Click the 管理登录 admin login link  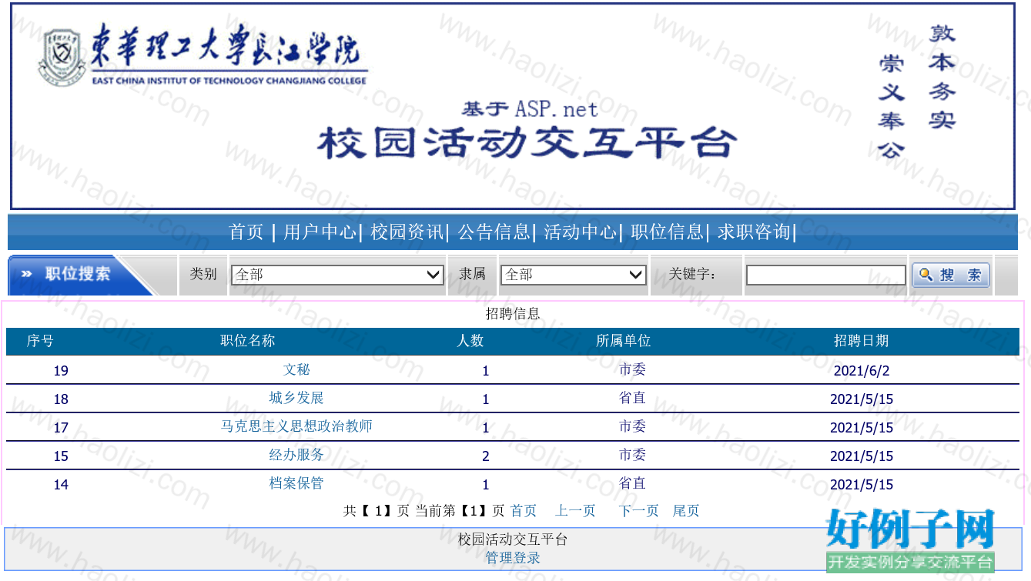513,558
